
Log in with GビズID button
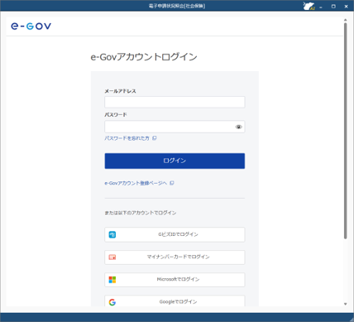[x=175, y=234]
